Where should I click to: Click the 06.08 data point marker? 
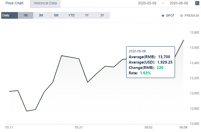coord(183,40)
